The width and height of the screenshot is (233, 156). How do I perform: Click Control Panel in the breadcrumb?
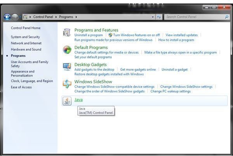(x=43, y=17)
